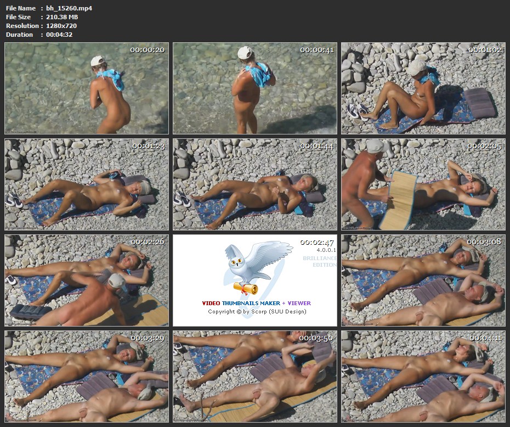The height and width of the screenshot is (427, 510).
Task: Click the thumbnail stamped 00:03:29
Action: coord(87,376)
